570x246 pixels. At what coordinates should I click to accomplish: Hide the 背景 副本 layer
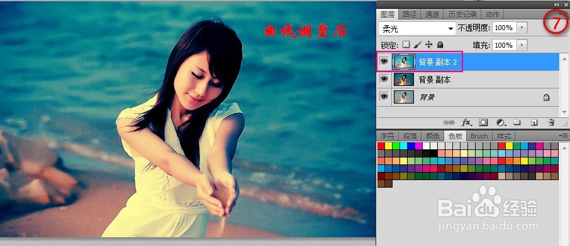click(384, 78)
